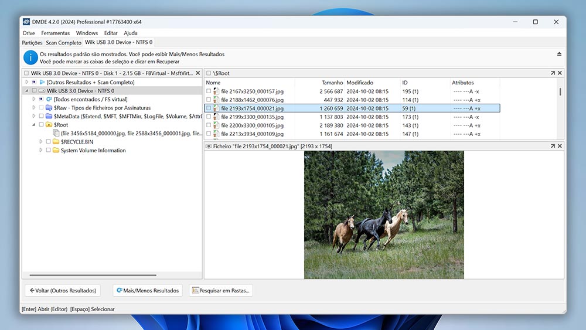Open the Windows menu
The height and width of the screenshot is (330, 586).
point(87,33)
